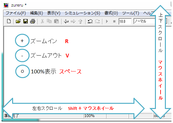Print using the printer toolbar icon
The image size is (173, 123).
pyautogui.click(x=33, y=21)
